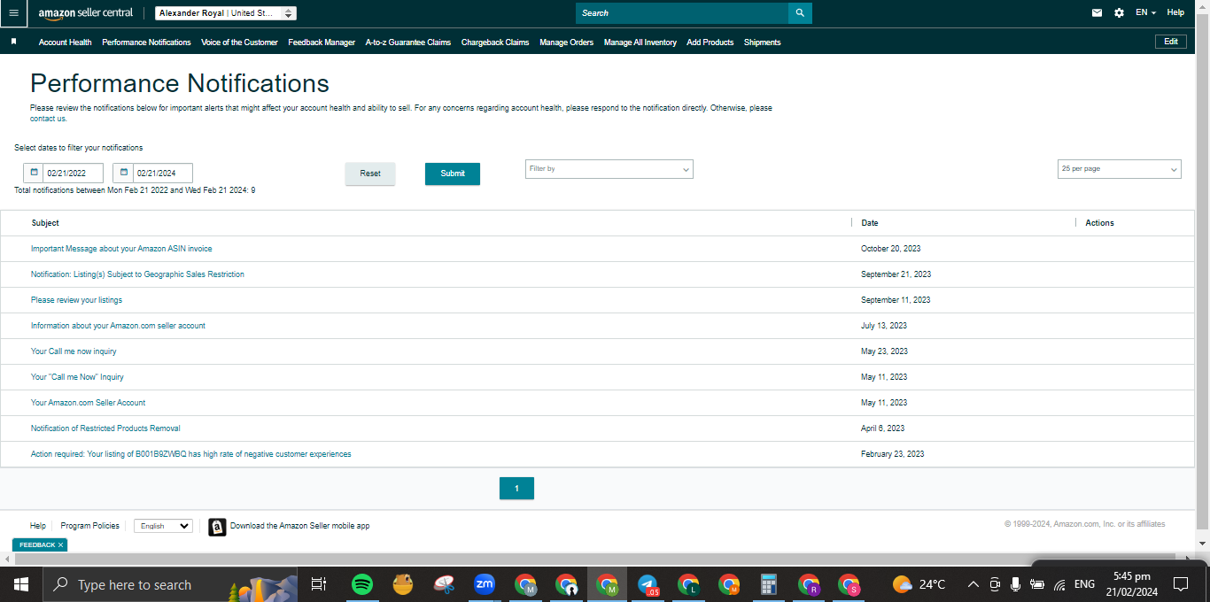Open Notification of Restricted Products Removal
Screen dimensions: 1210x602
point(105,428)
